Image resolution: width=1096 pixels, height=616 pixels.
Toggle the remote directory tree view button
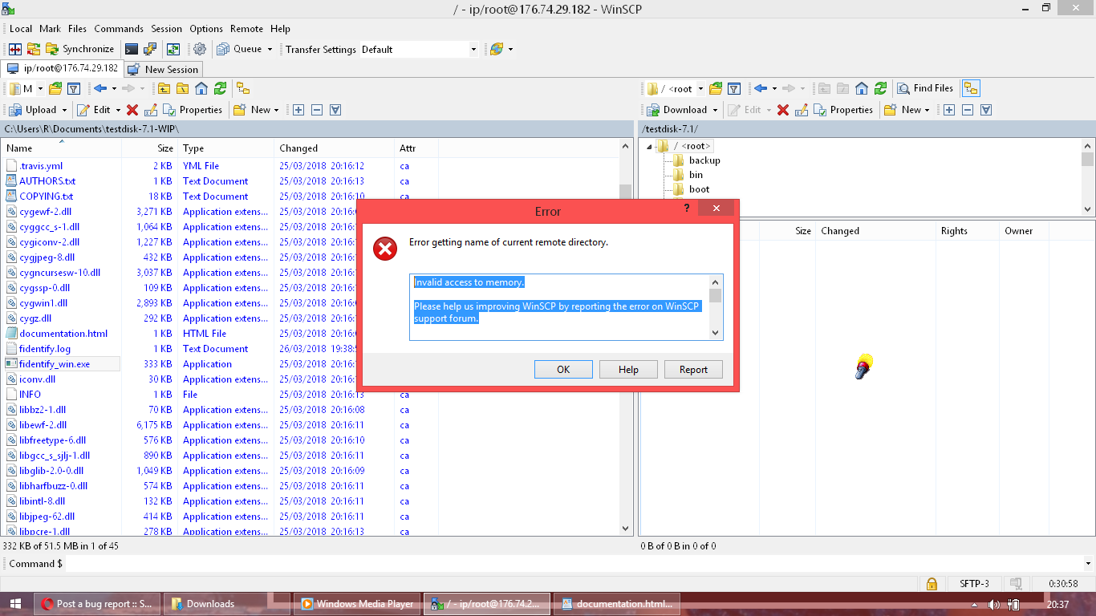(x=971, y=88)
